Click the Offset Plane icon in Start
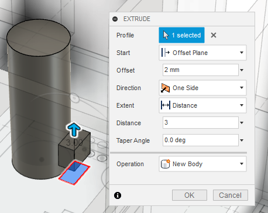The image size is (268, 213). coord(166,53)
